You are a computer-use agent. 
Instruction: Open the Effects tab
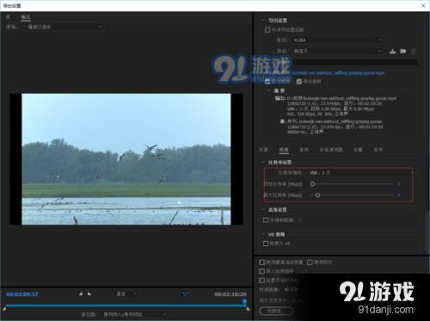point(263,150)
